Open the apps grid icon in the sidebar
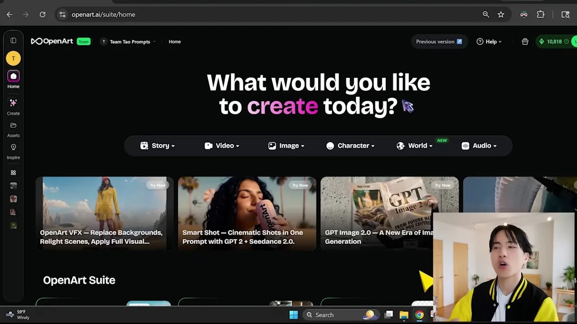Image resolution: width=577 pixels, height=324 pixels. point(13,173)
